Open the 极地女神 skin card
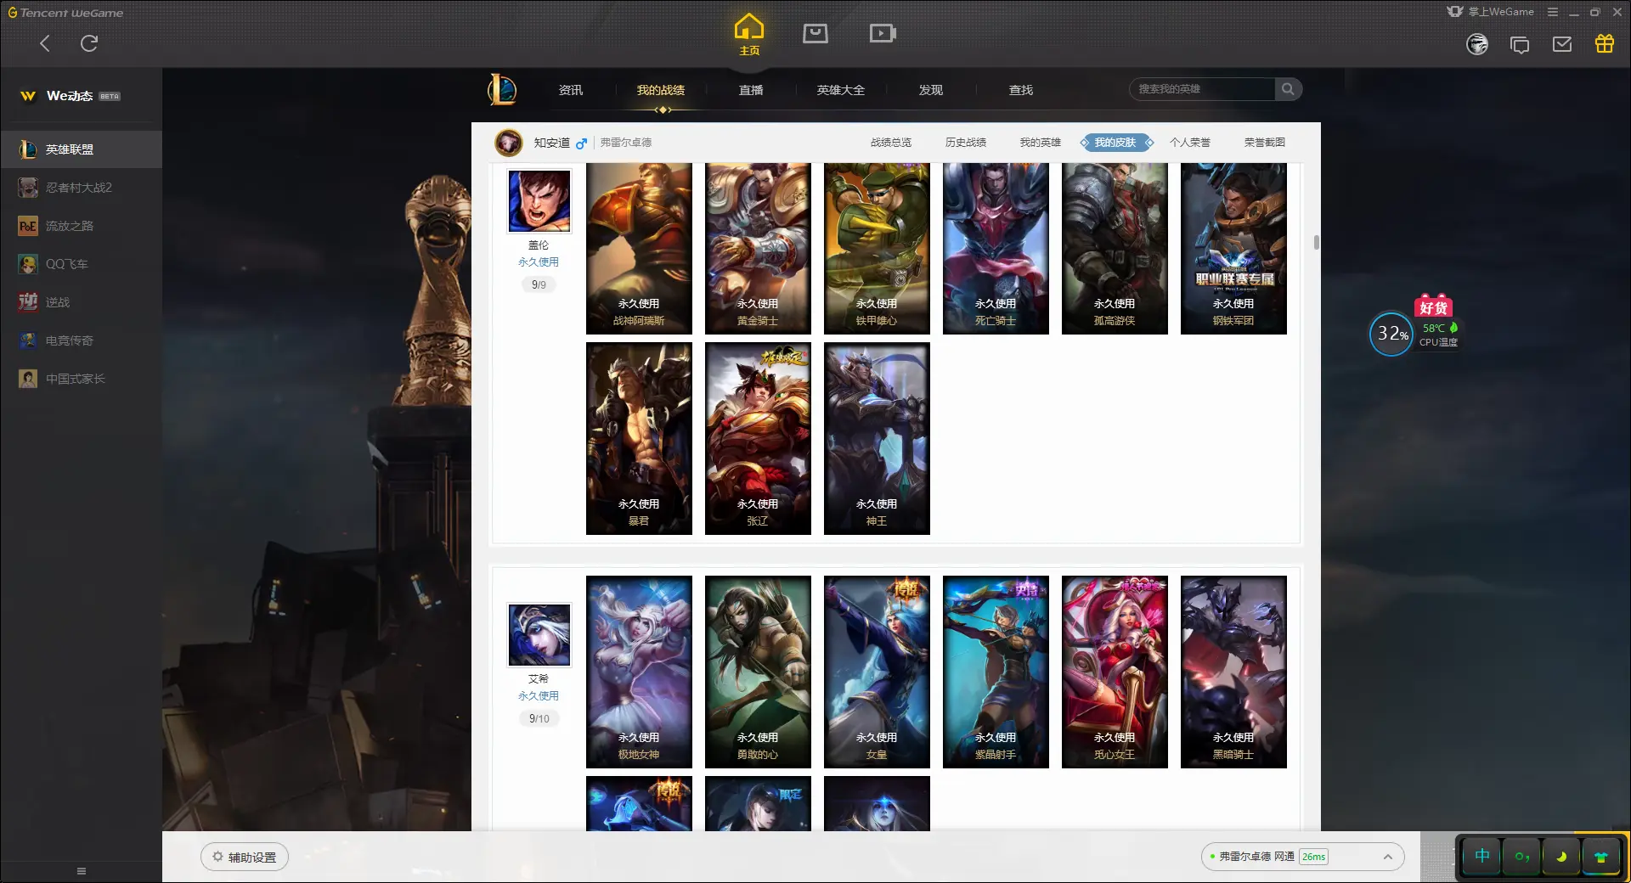 (639, 672)
